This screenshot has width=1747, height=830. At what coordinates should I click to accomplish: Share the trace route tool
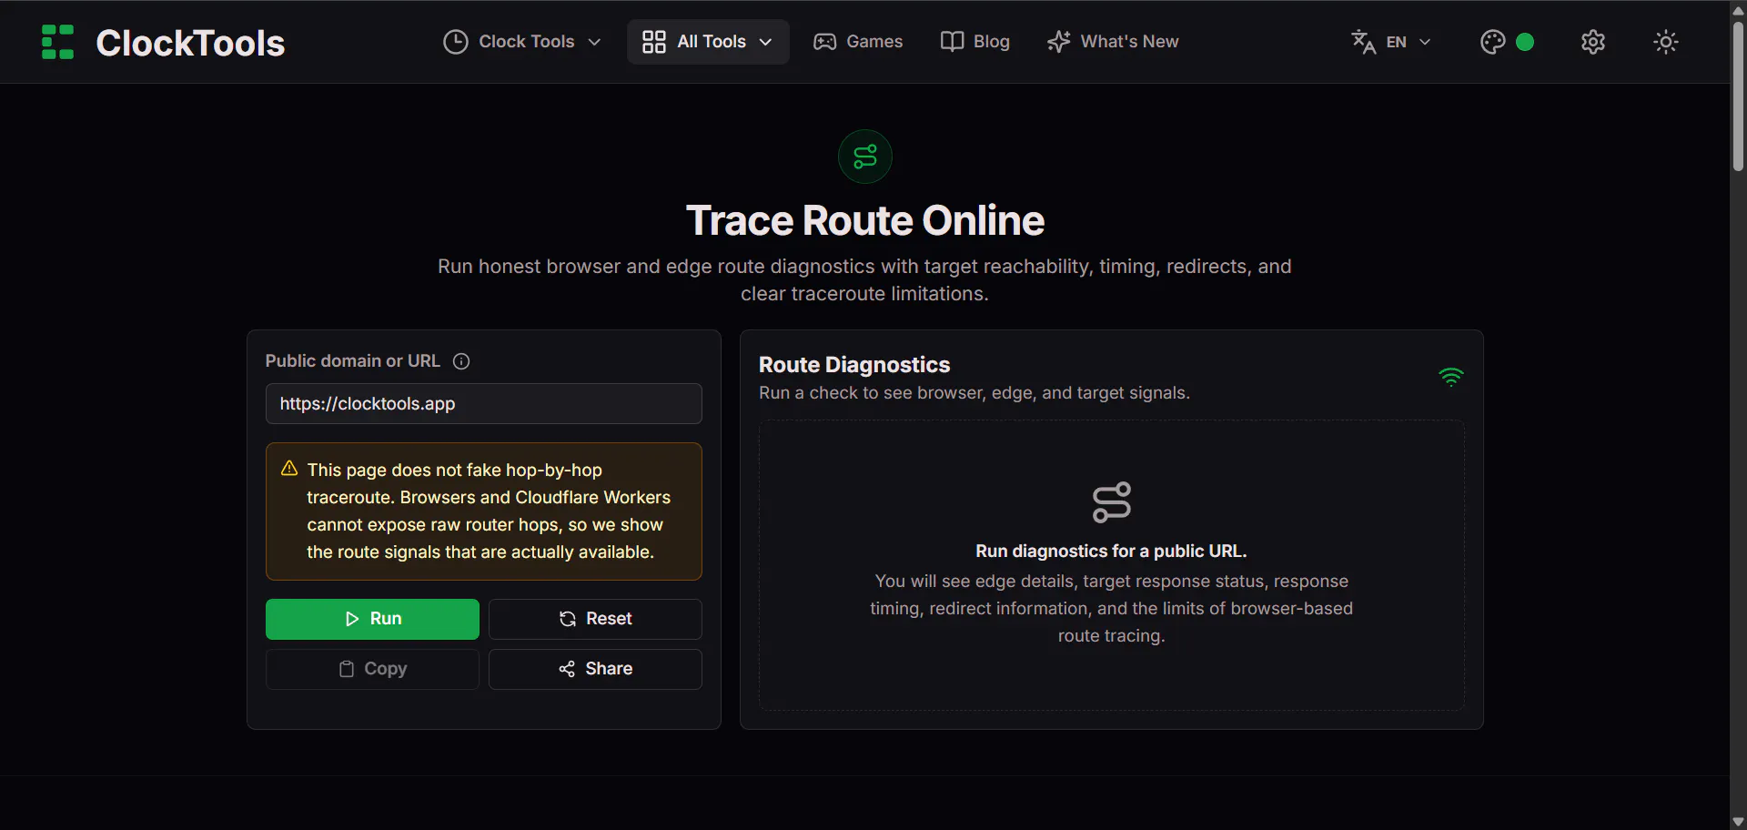(x=595, y=669)
